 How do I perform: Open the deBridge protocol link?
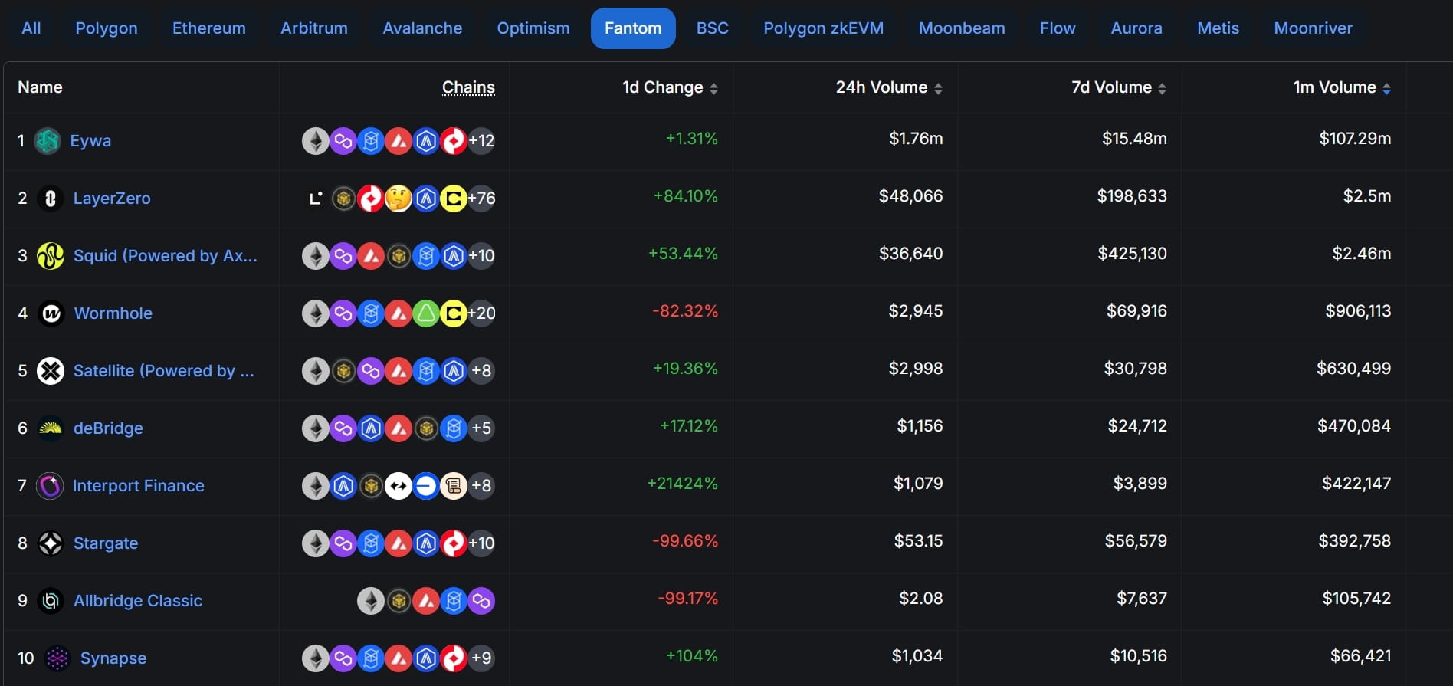pyautogui.click(x=108, y=428)
